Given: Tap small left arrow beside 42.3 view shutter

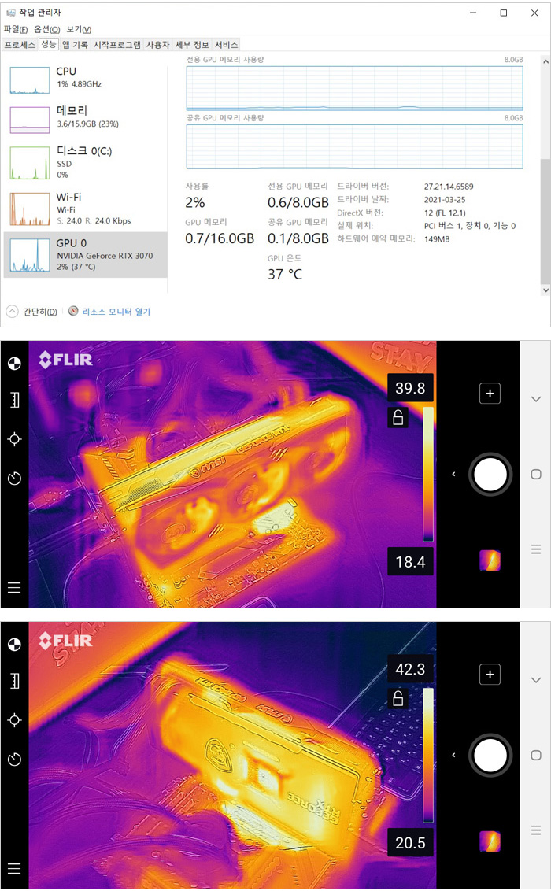Looking at the screenshot, I should tap(453, 755).
